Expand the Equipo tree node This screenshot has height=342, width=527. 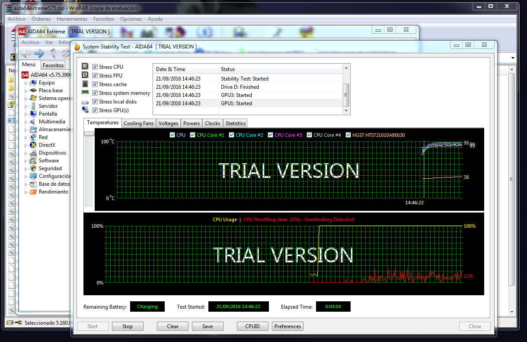tap(26, 83)
